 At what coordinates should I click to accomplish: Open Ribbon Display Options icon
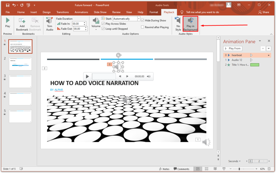click(239, 5)
